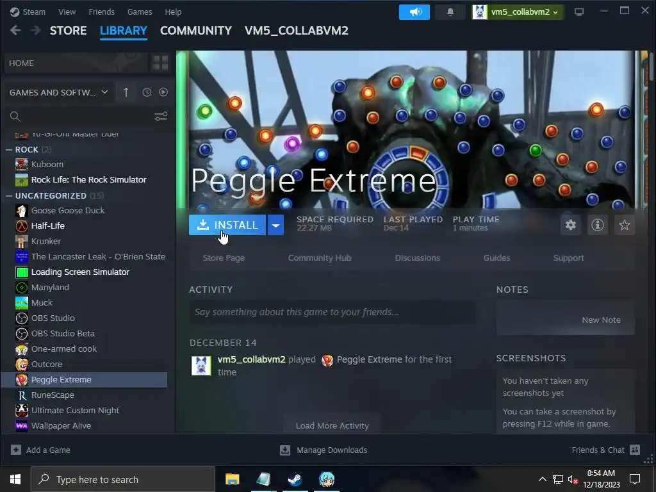Open the Discussions link

418,258
